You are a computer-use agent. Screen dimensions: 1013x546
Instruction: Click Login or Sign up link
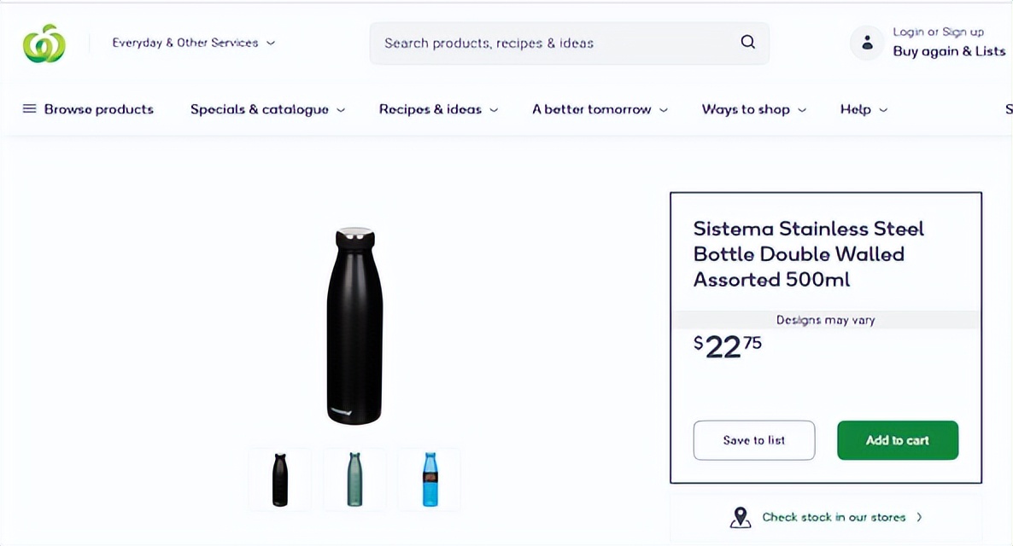938,32
